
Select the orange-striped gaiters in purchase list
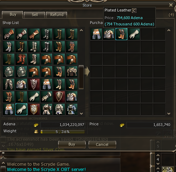tap(96, 34)
